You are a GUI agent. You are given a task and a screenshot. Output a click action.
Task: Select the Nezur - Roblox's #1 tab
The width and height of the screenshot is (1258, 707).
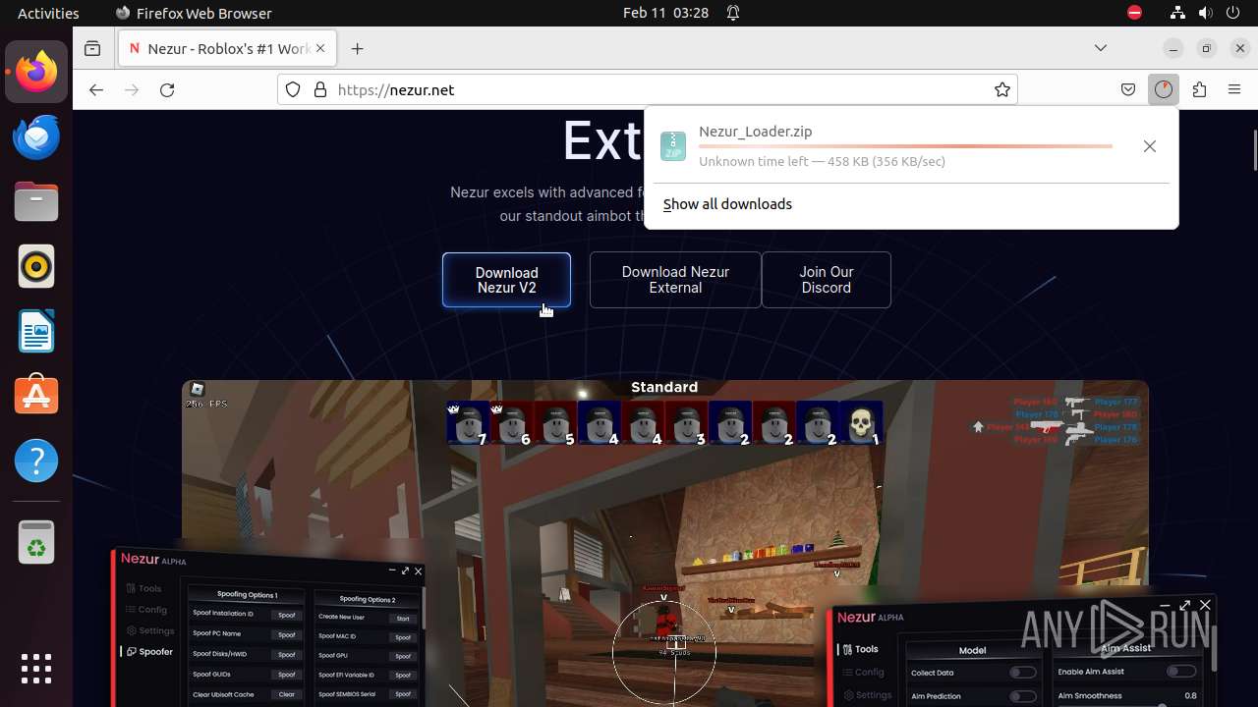[228, 48]
